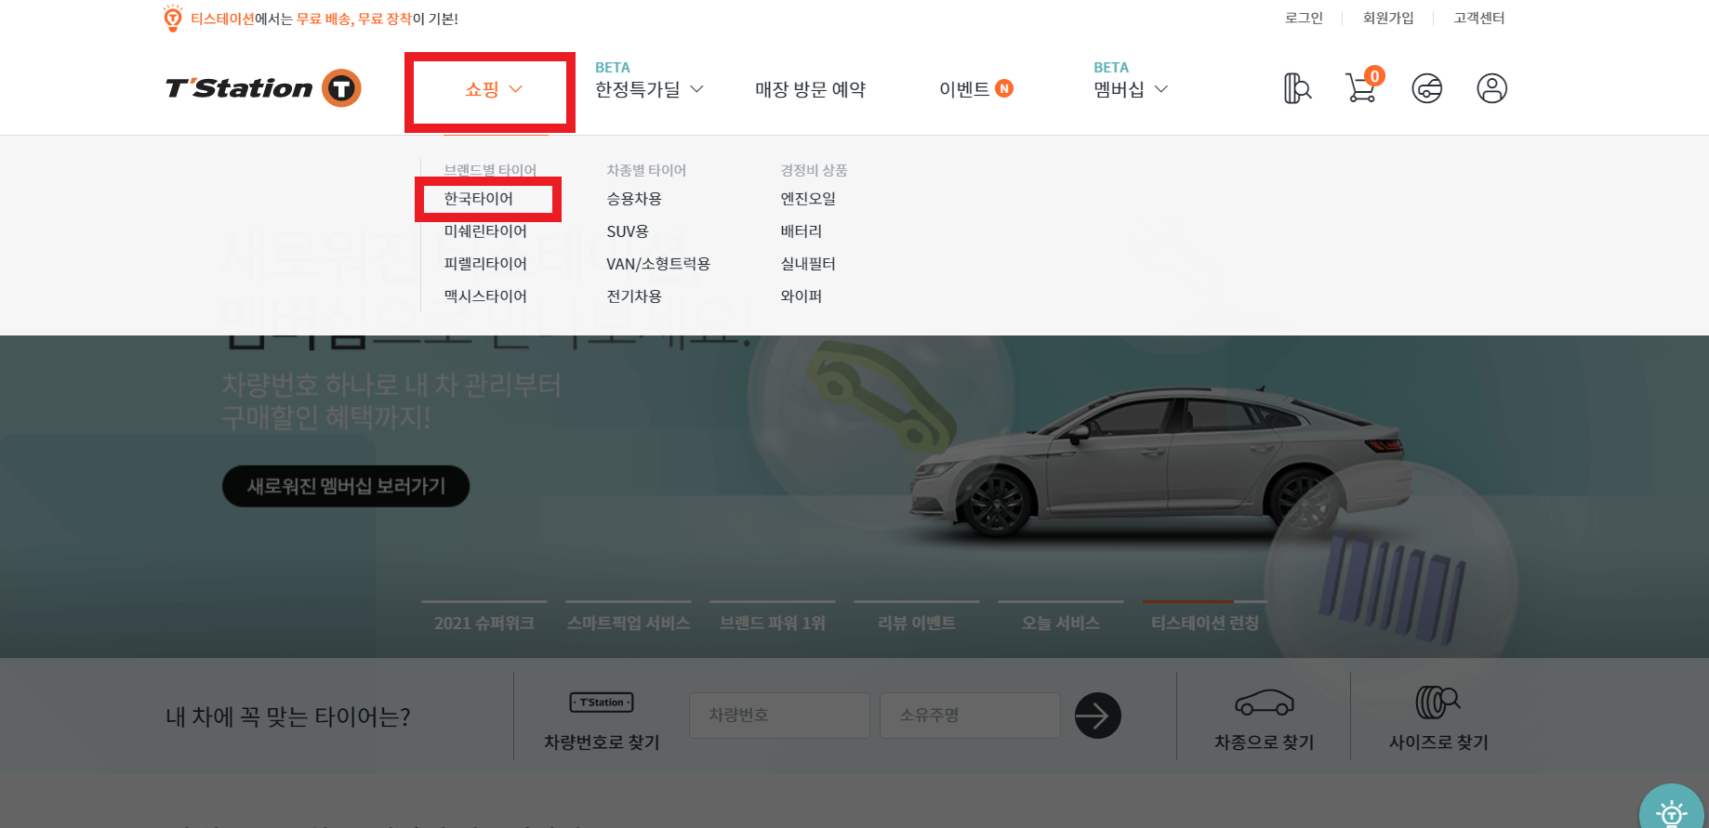
Task: Click the lightbulb mascot icon at top left
Action: 173,18
